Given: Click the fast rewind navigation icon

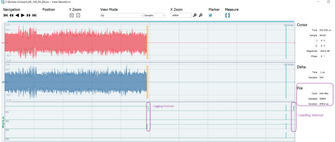Looking at the screenshot, I should (x=11, y=15).
